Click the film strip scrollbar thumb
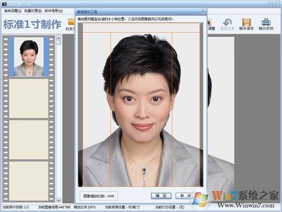This screenshot has height=212, width=282. [59, 43]
